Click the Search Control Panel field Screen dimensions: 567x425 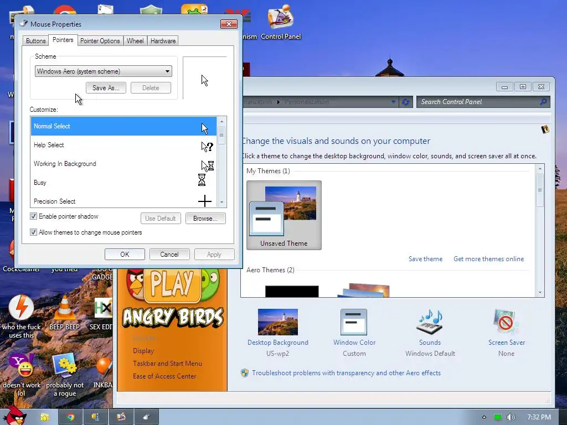(x=483, y=102)
